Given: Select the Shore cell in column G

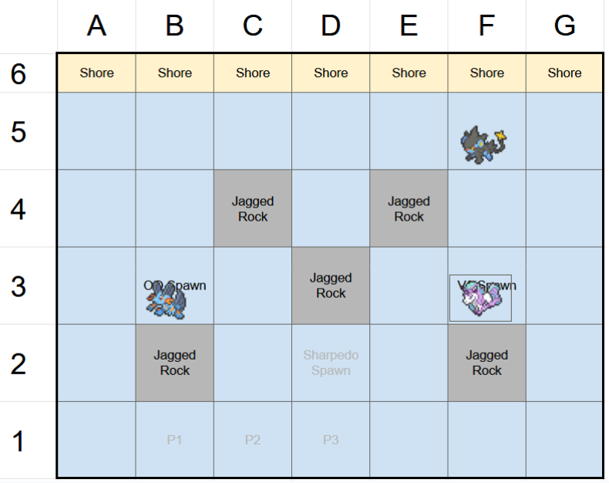Looking at the screenshot, I should (564, 73).
